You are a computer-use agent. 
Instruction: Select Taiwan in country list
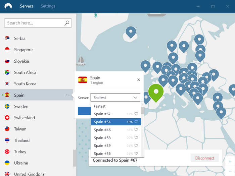click(x=36, y=129)
